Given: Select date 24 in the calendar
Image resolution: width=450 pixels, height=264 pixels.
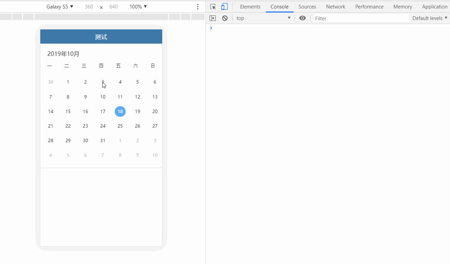Looking at the screenshot, I should pyautogui.click(x=103, y=126).
